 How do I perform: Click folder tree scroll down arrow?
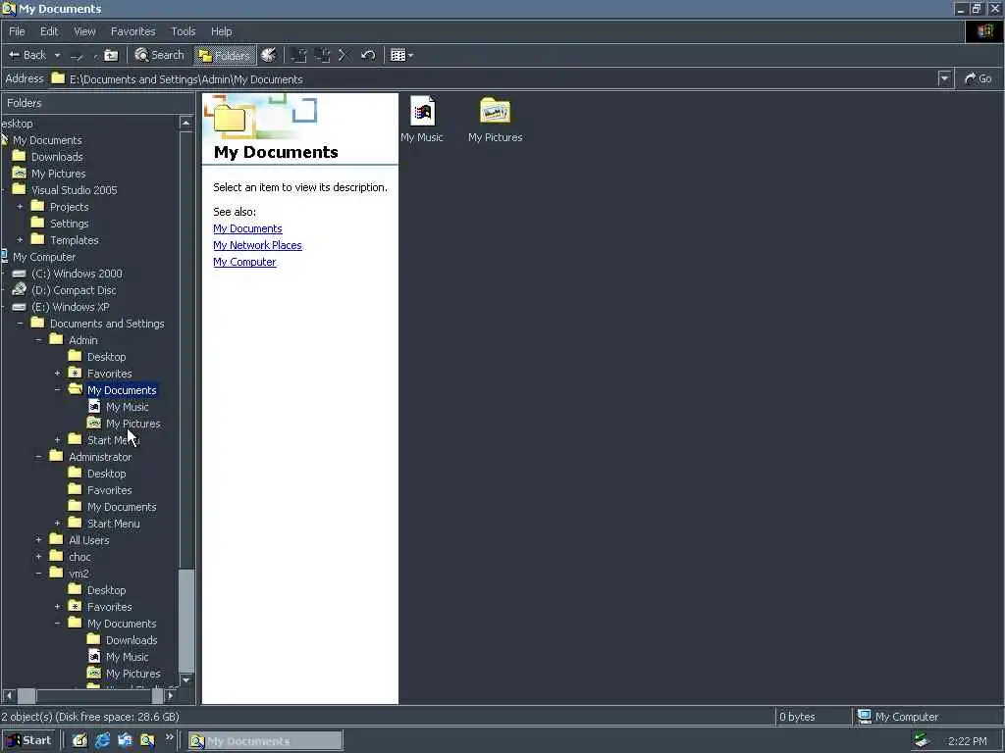tap(185, 679)
